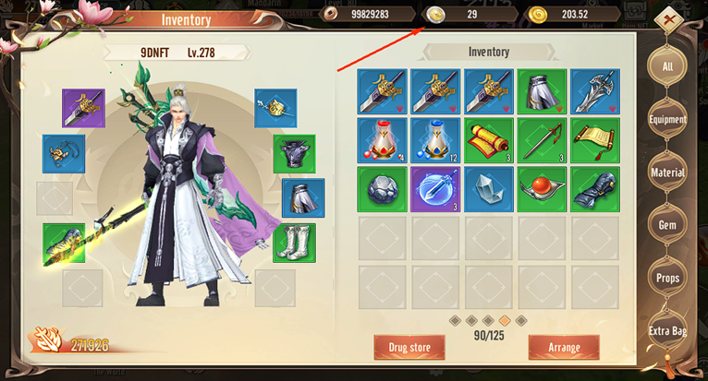Click the equipped necklace accessory slot
708x381 pixels.
(x=64, y=154)
